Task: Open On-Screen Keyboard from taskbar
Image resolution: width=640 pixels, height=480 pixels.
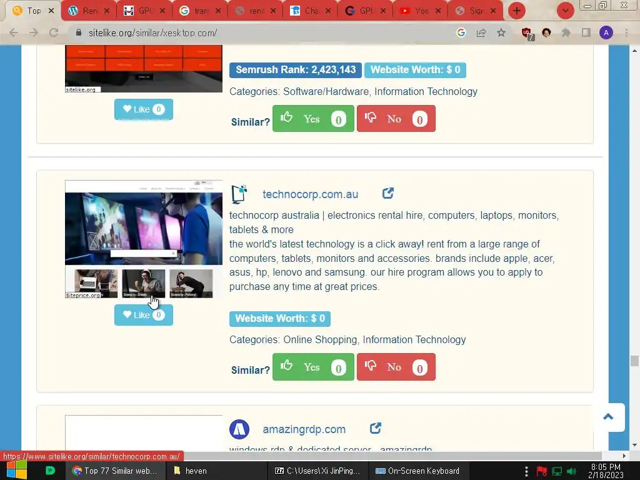Action: click(x=417, y=471)
